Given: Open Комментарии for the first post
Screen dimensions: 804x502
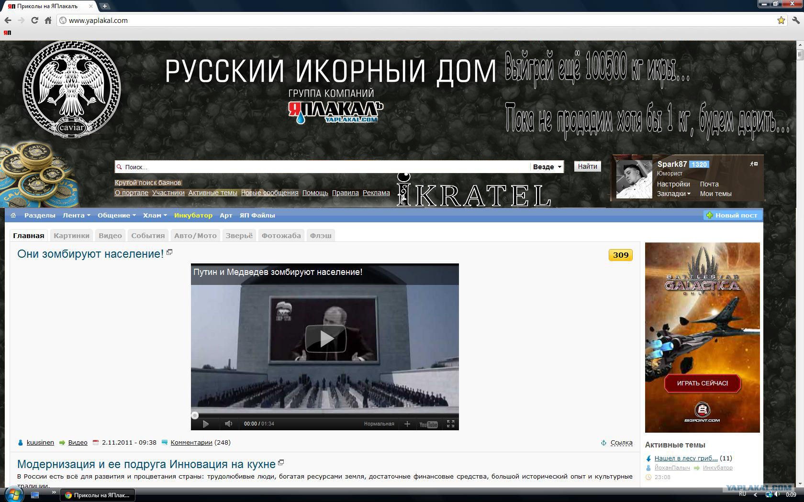Looking at the screenshot, I should 191,442.
